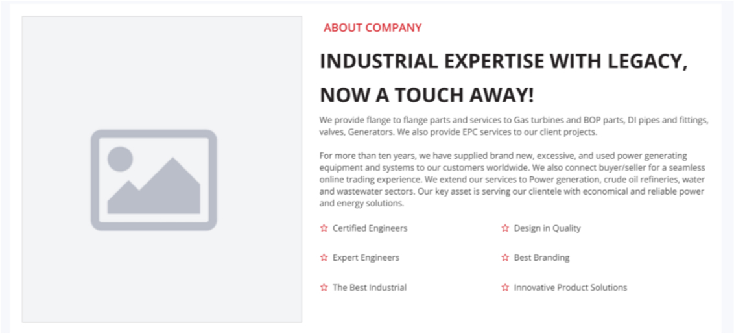This screenshot has width=734, height=334.
Task: Click the heading line "Industrial Expertise with Legacy"
Action: [503, 62]
